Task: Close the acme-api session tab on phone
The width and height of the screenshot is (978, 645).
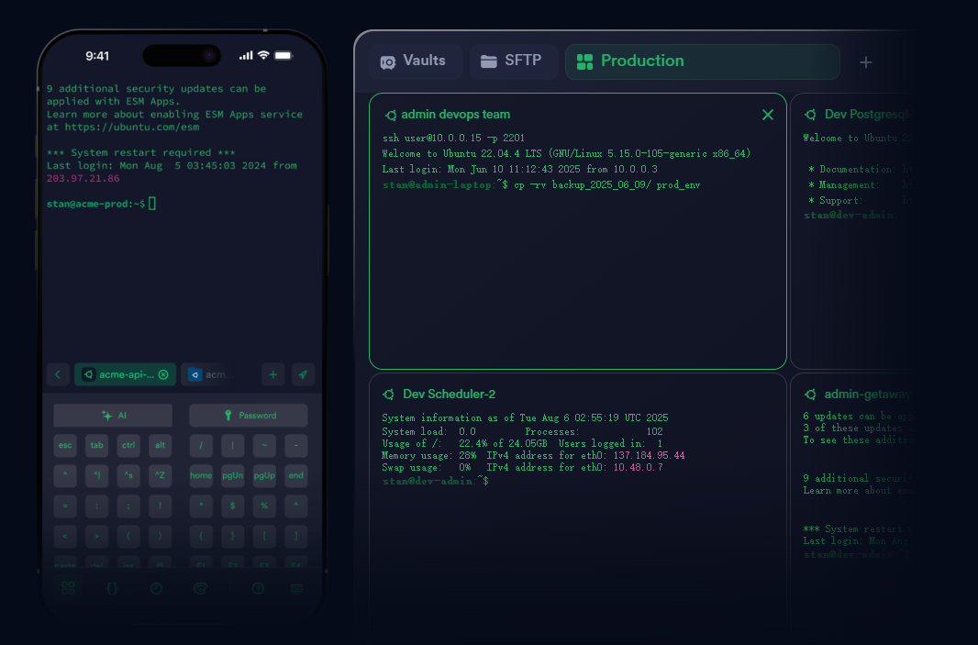Action: [163, 374]
